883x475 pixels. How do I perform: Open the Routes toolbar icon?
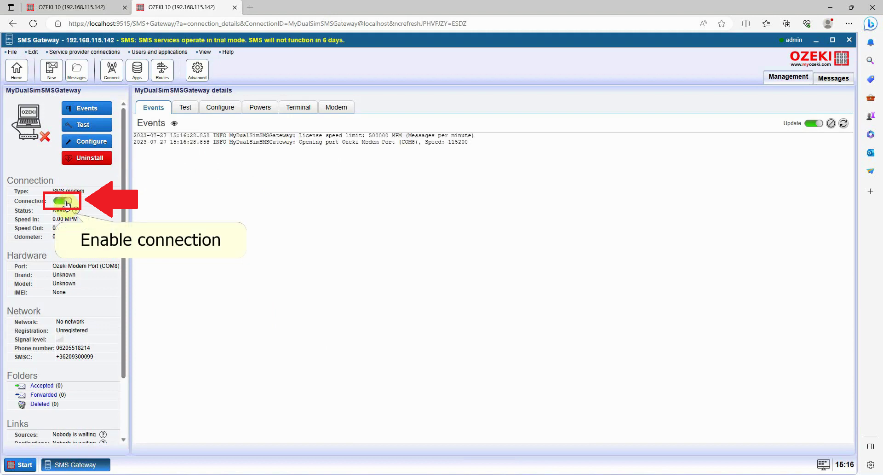pos(162,70)
